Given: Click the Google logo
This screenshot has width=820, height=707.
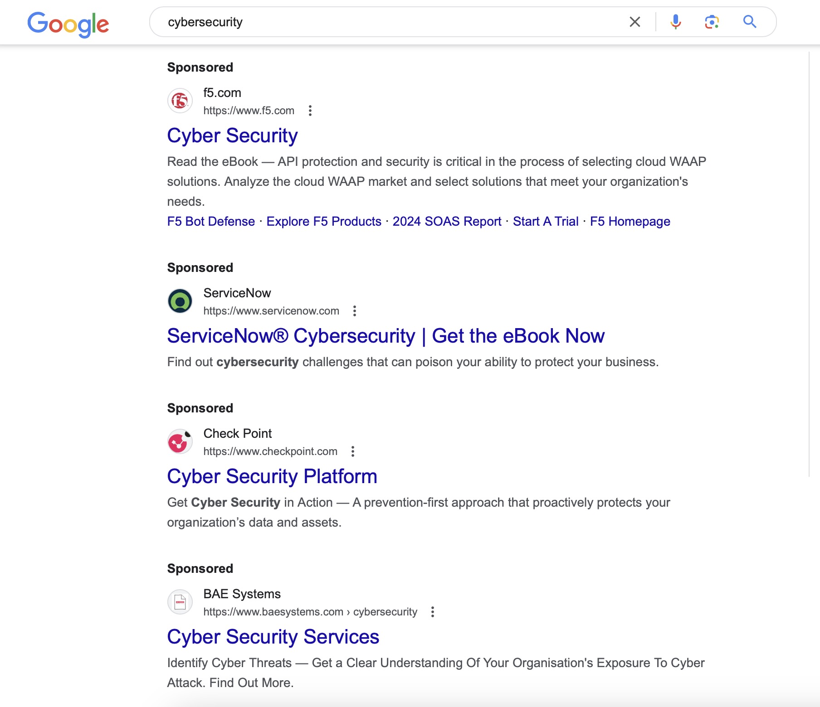Looking at the screenshot, I should click(68, 24).
